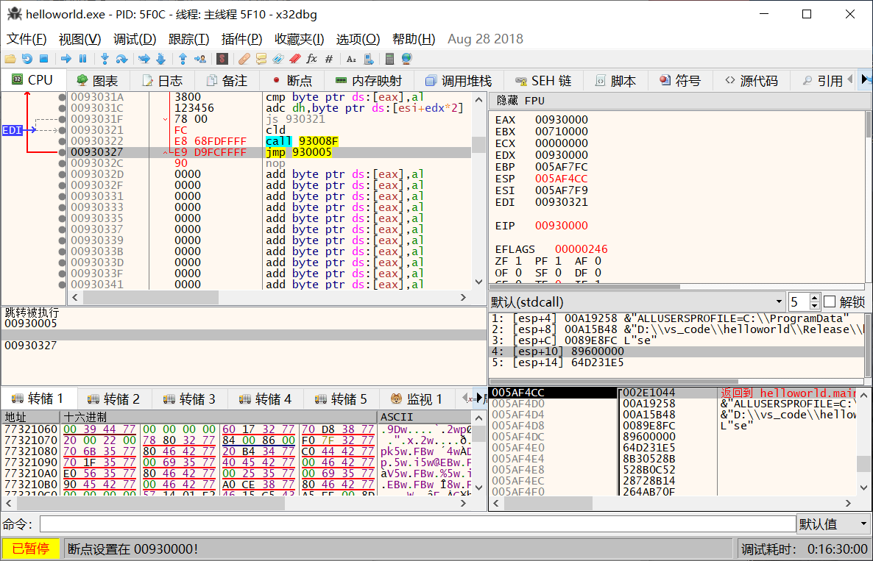Toggle breakpoint bullet at address 0093032C
The image size is (873, 561).
[62, 163]
